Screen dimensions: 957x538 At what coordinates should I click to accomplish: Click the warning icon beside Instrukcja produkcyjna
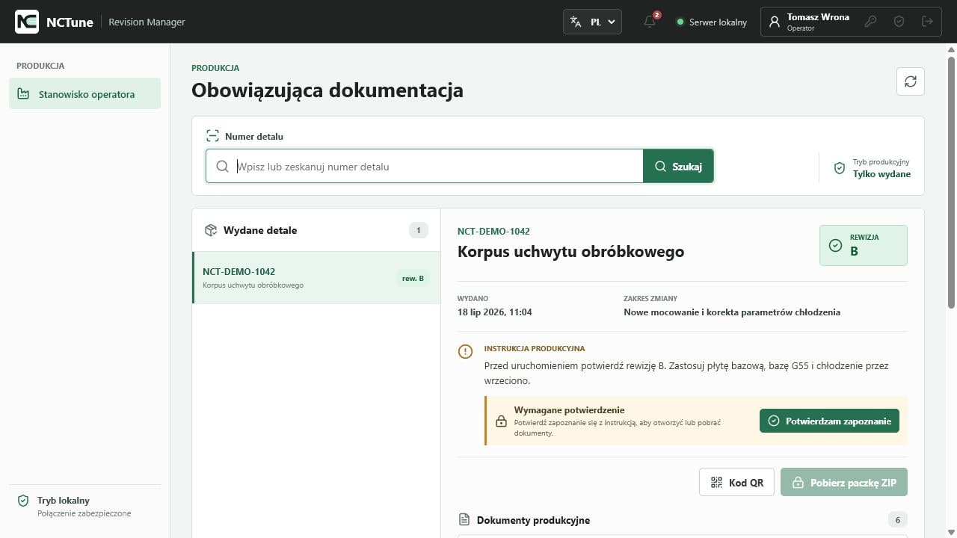(465, 351)
